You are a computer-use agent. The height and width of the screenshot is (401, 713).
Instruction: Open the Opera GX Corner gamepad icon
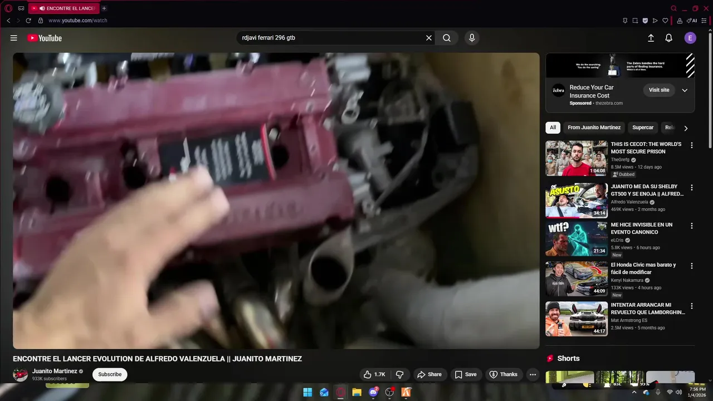pyautogui.click(x=21, y=8)
